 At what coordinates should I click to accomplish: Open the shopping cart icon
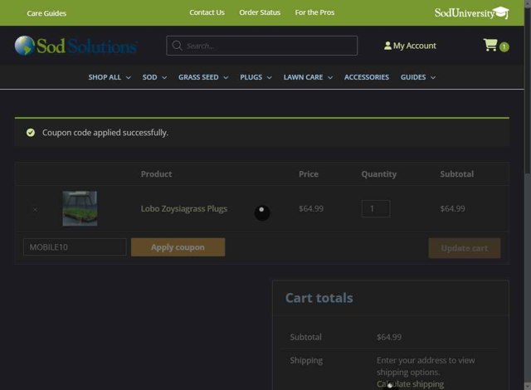pos(490,45)
